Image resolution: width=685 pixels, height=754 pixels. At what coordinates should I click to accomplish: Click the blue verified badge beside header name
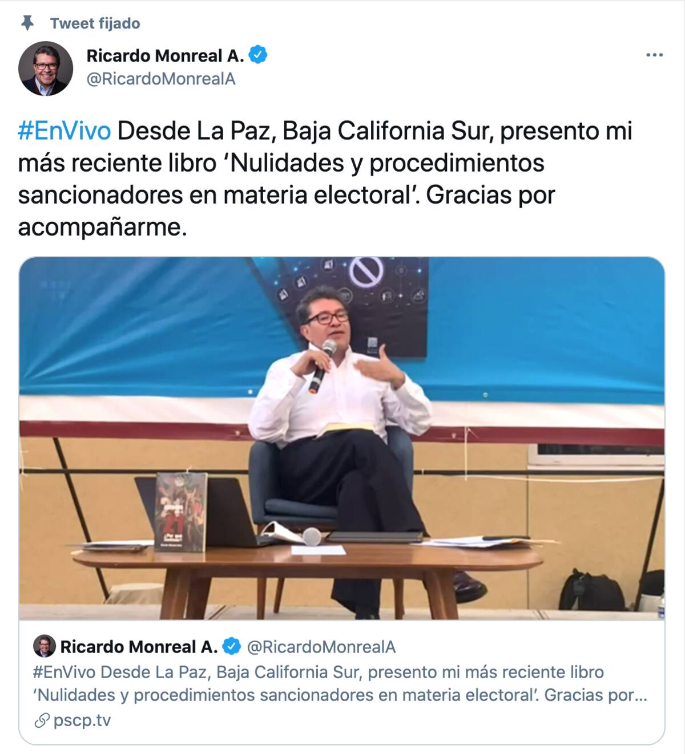[x=259, y=55]
